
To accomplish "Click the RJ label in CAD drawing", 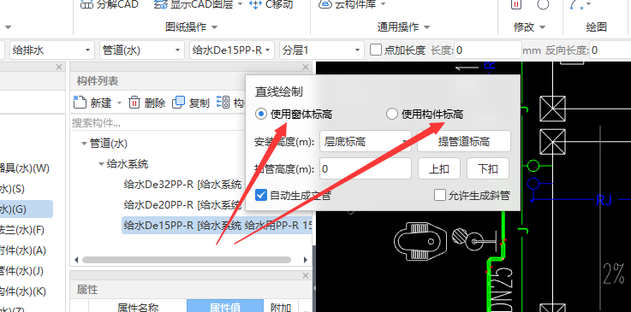I will (x=604, y=199).
